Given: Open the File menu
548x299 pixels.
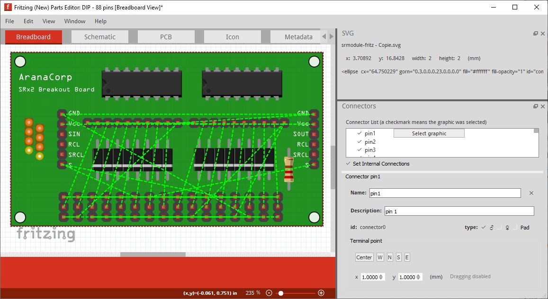Looking at the screenshot, I should pyautogui.click(x=10, y=21).
